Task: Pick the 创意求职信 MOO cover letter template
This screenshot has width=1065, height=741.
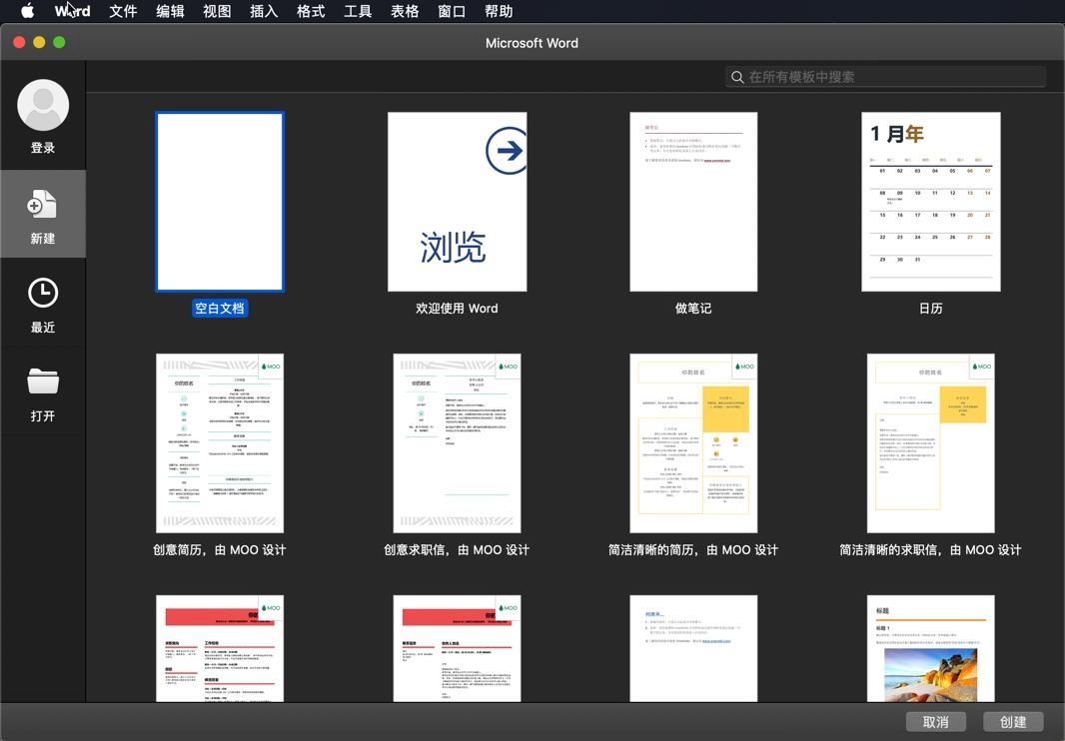Action: point(457,442)
